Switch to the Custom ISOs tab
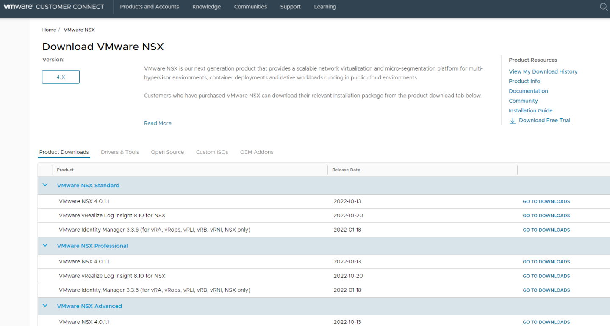Screen dimensions: 610x326 [x=212, y=152]
